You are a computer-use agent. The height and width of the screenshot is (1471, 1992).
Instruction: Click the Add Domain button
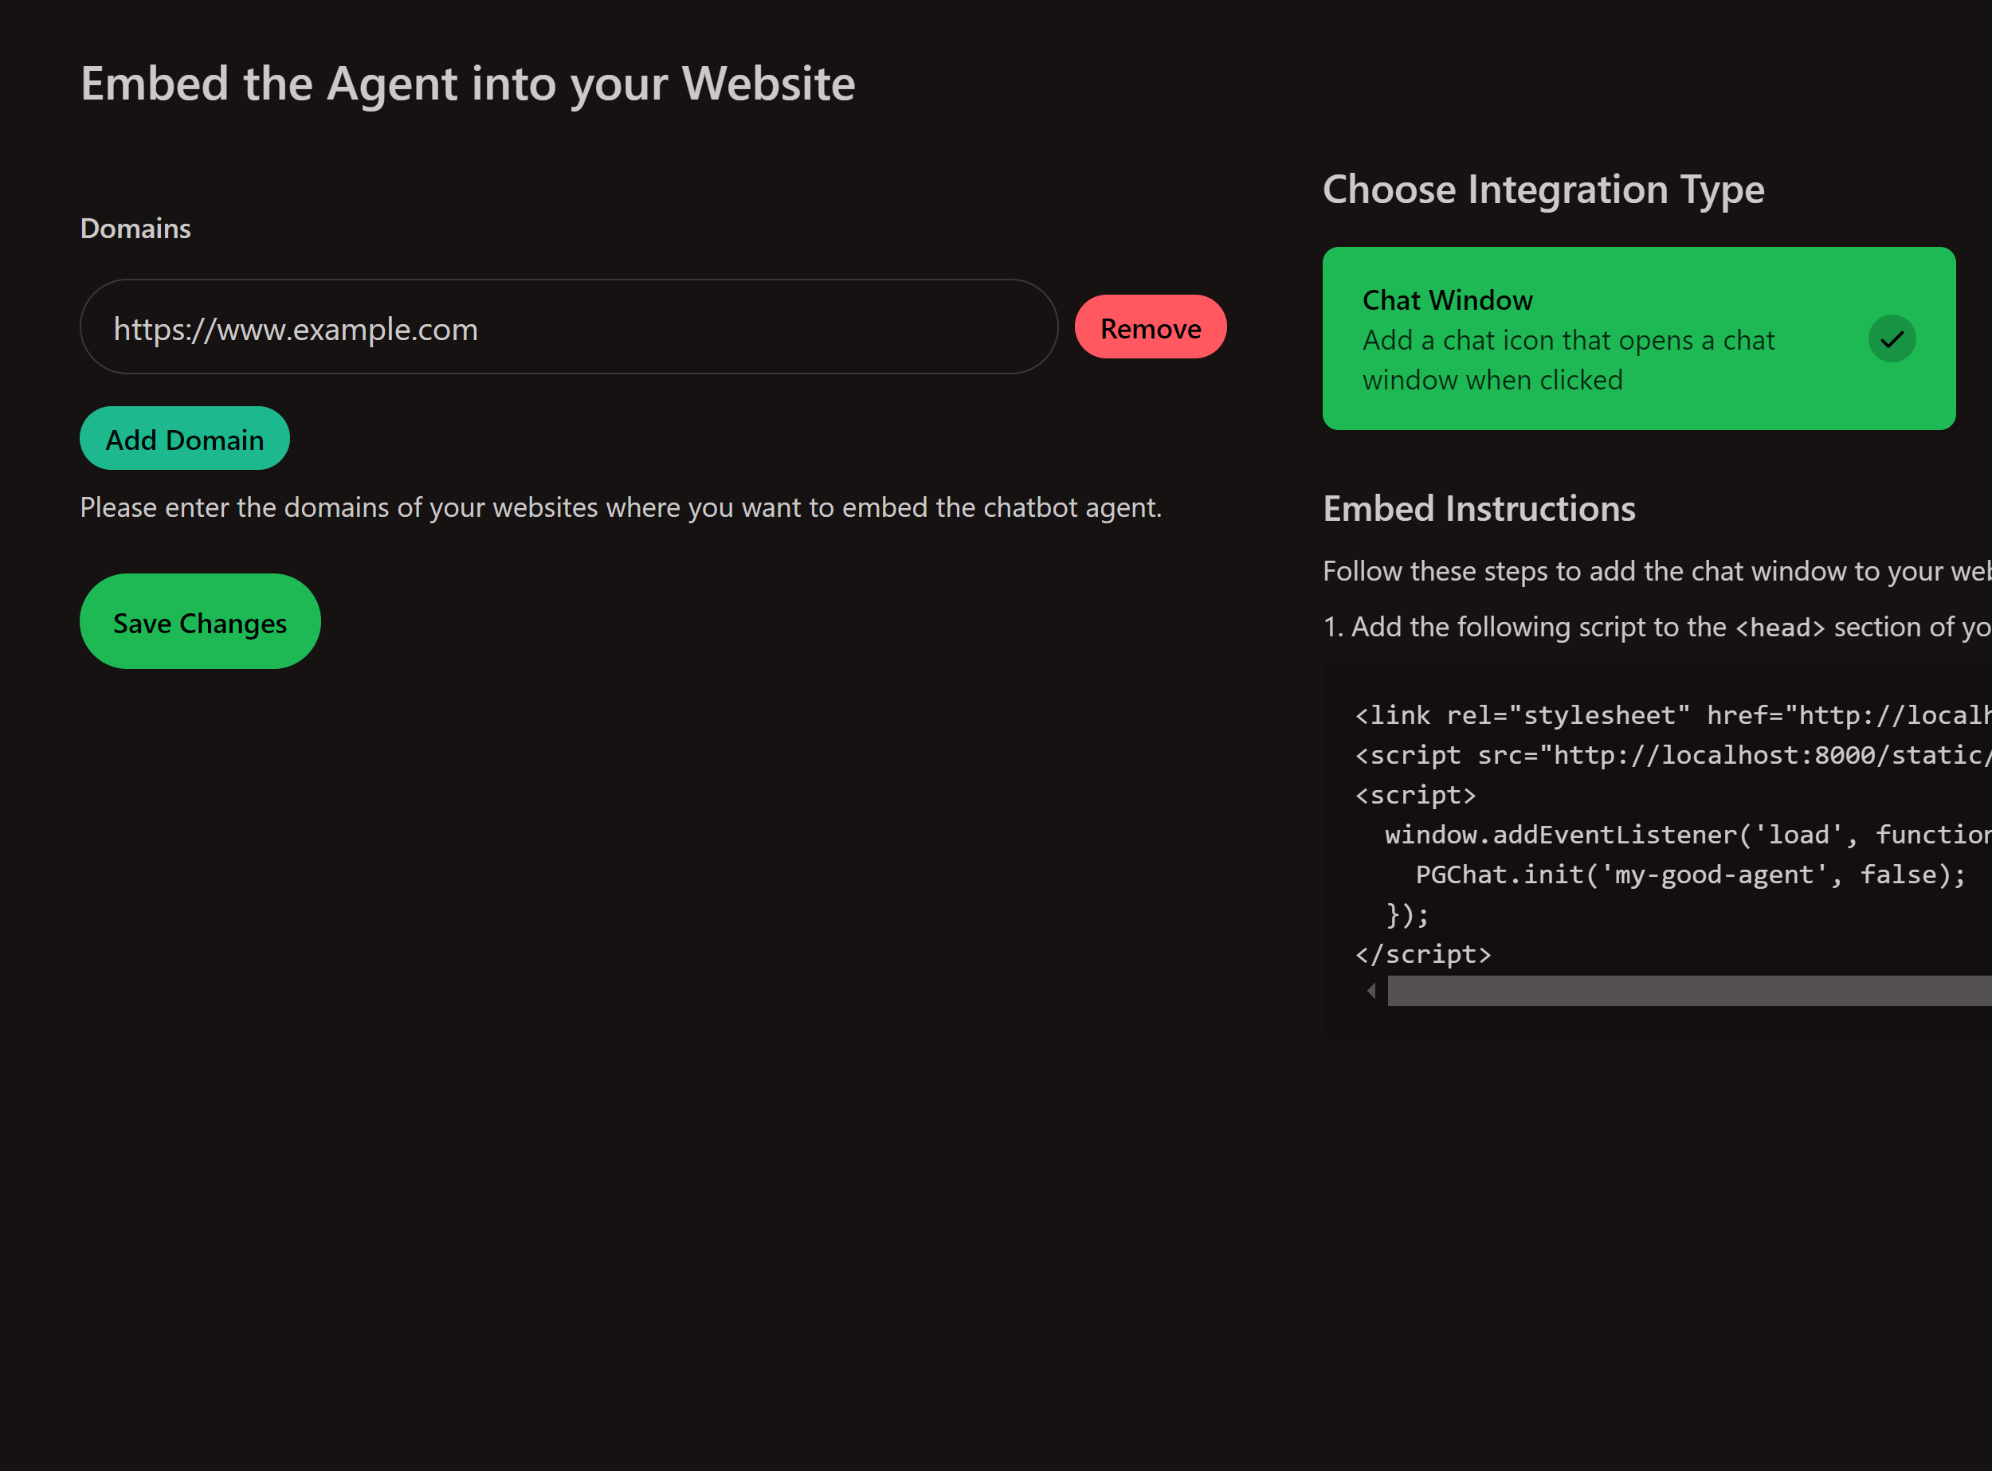point(184,438)
